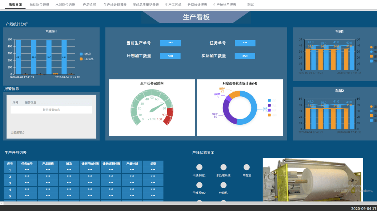Viewport: 377px width, 211px height.
Task: Click the 干燥系统1 status indicator light
Action: [x=199, y=167]
